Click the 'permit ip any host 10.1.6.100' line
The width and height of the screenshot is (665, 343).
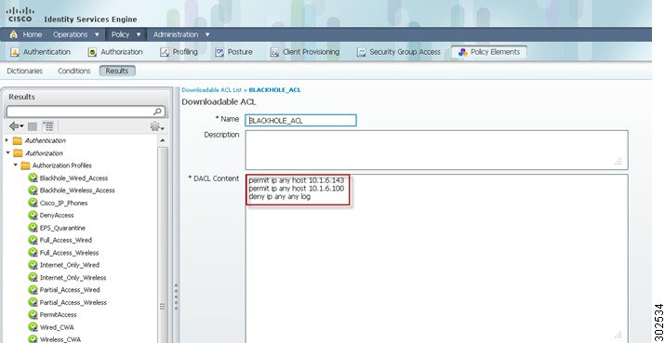(x=297, y=189)
